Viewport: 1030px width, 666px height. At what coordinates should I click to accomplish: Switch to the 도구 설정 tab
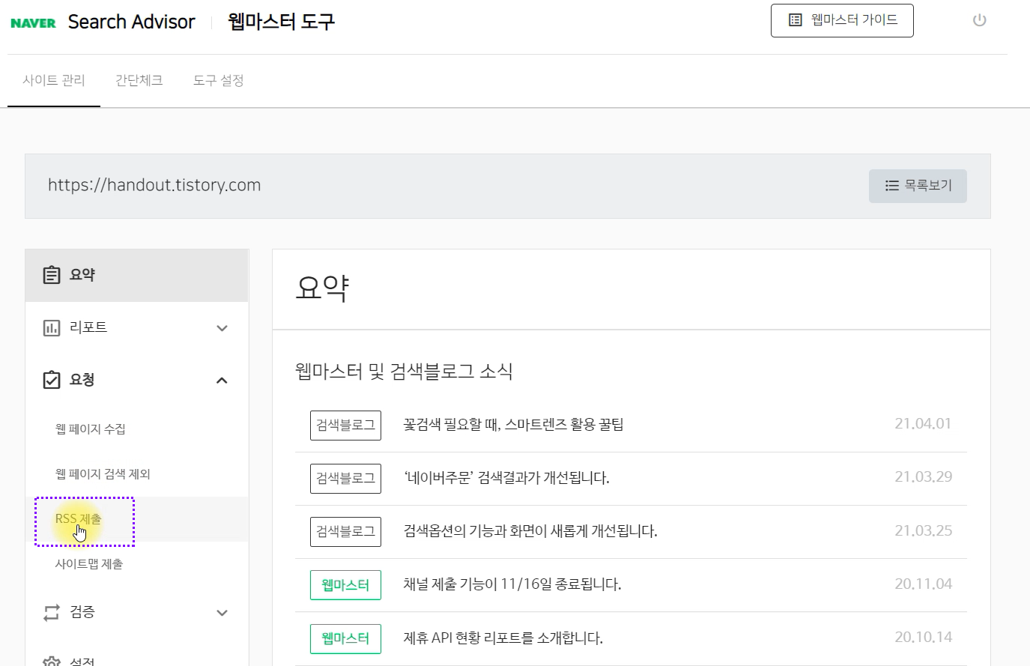(219, 80)
